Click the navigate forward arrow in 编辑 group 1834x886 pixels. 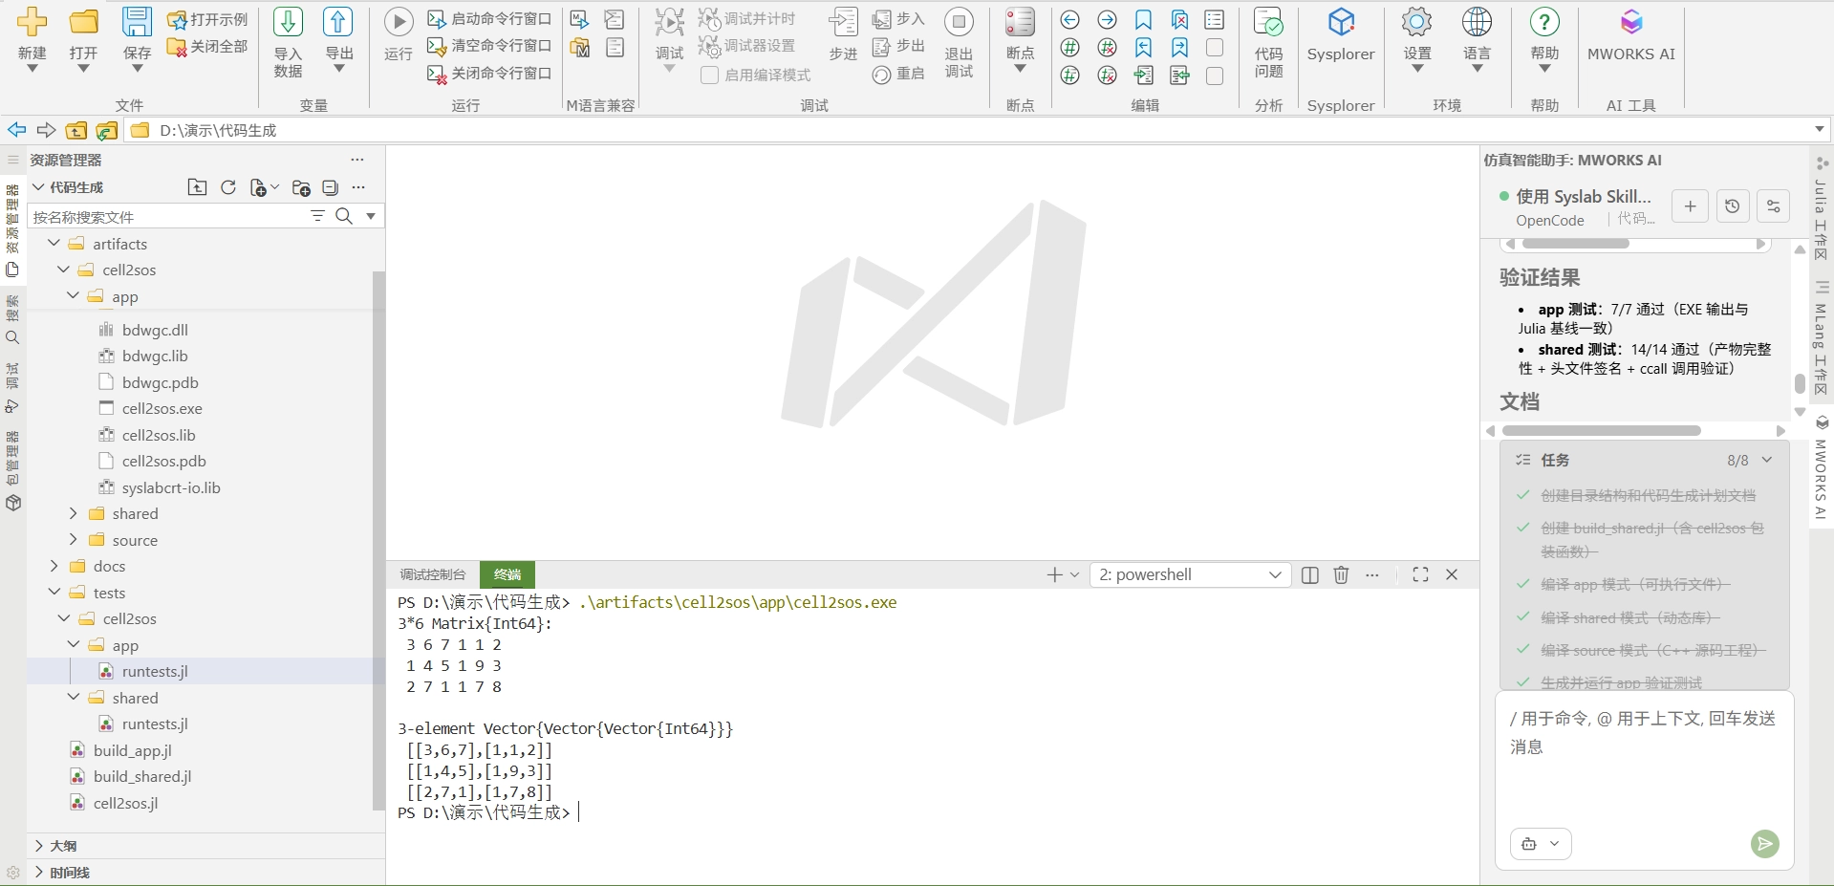(x=1107, y=20)
